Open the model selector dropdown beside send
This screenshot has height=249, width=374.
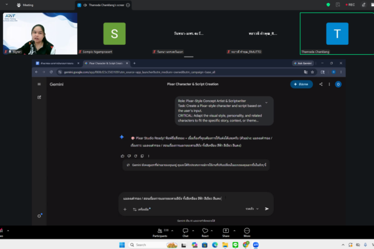[252, 209]
